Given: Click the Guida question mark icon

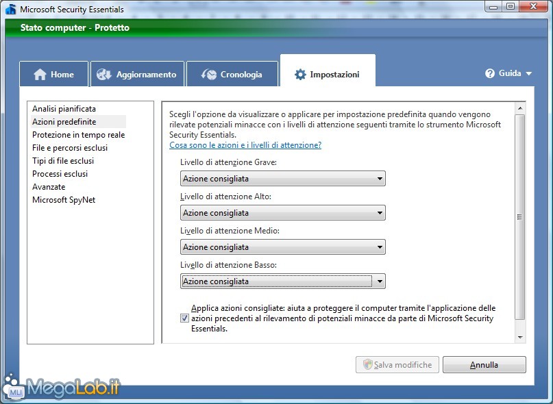Looking at the screenshot, I should pos(489,73).
